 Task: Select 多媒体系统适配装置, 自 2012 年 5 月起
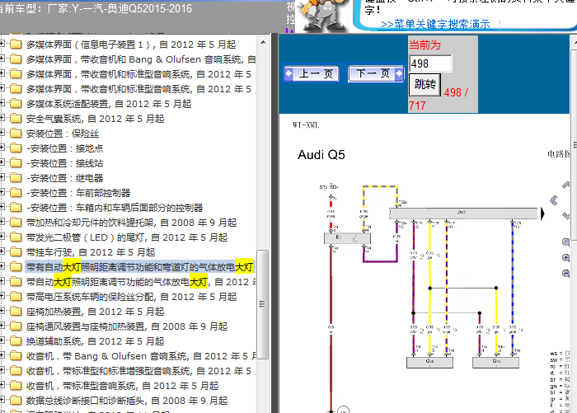click(x=109, y=104)
